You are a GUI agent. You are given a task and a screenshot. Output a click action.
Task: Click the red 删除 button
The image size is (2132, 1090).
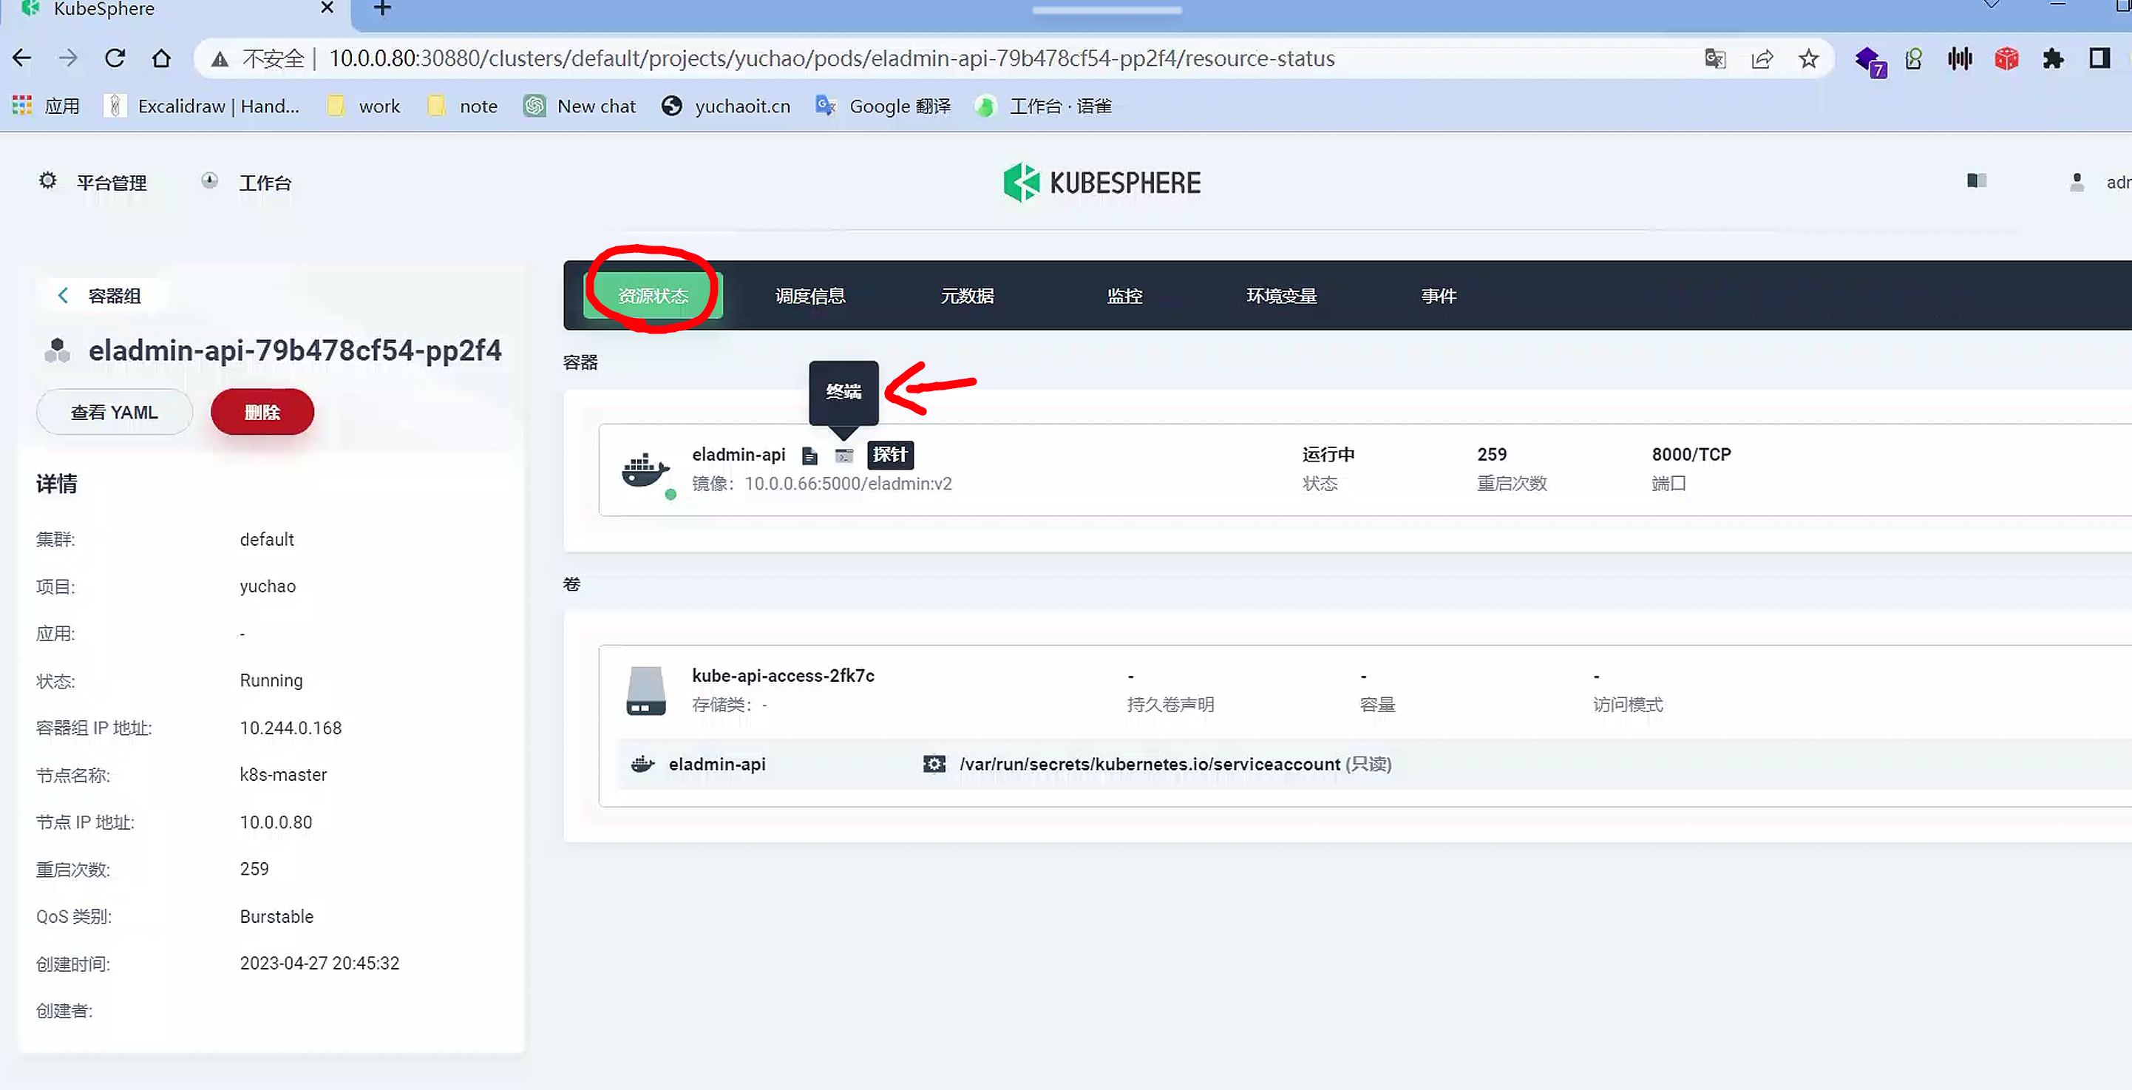(262, 412)
